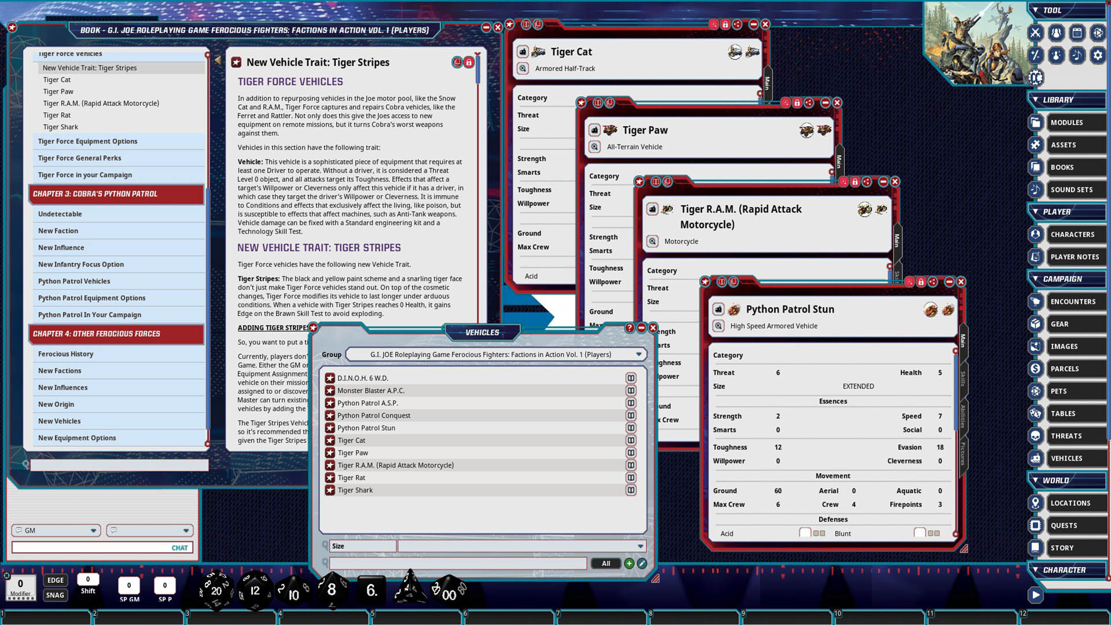Open the Options gear tool
The image size is (1111, 625).
coord(1098,56)
